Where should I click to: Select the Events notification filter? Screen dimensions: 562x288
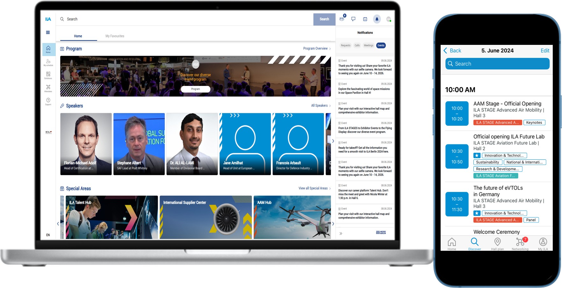[381, 46]
